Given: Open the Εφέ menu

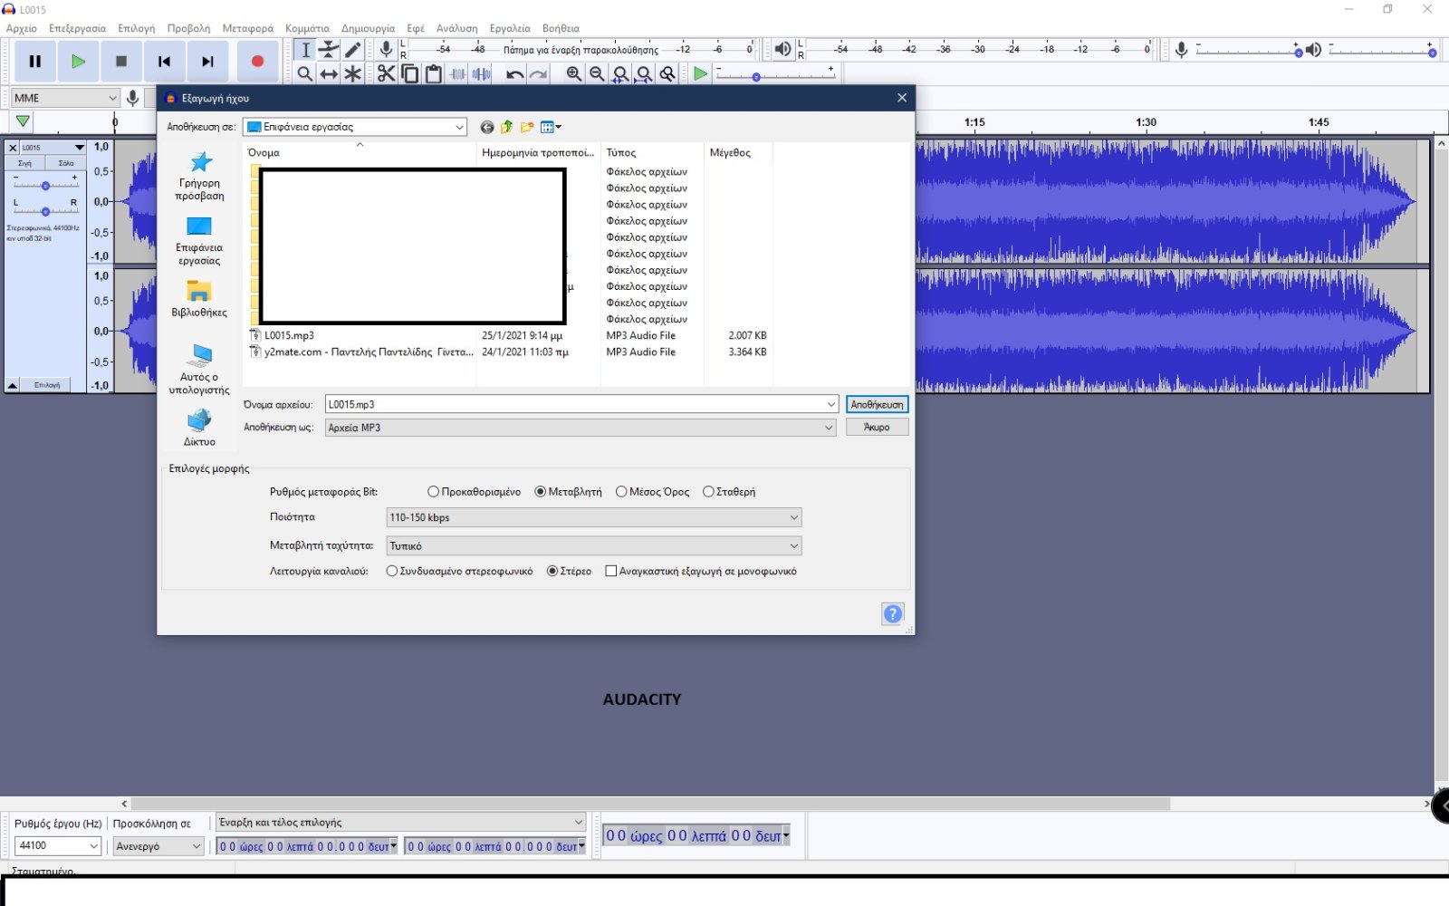Looking at the screenshot, I should [416, 28].
